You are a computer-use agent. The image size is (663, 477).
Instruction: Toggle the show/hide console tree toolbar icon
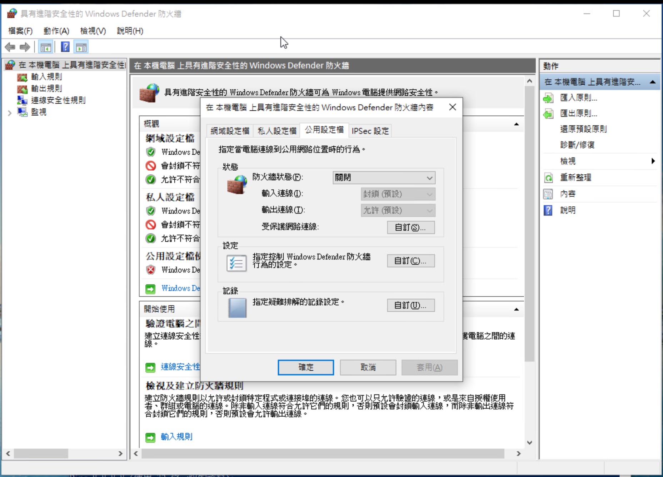pos(46,47)
